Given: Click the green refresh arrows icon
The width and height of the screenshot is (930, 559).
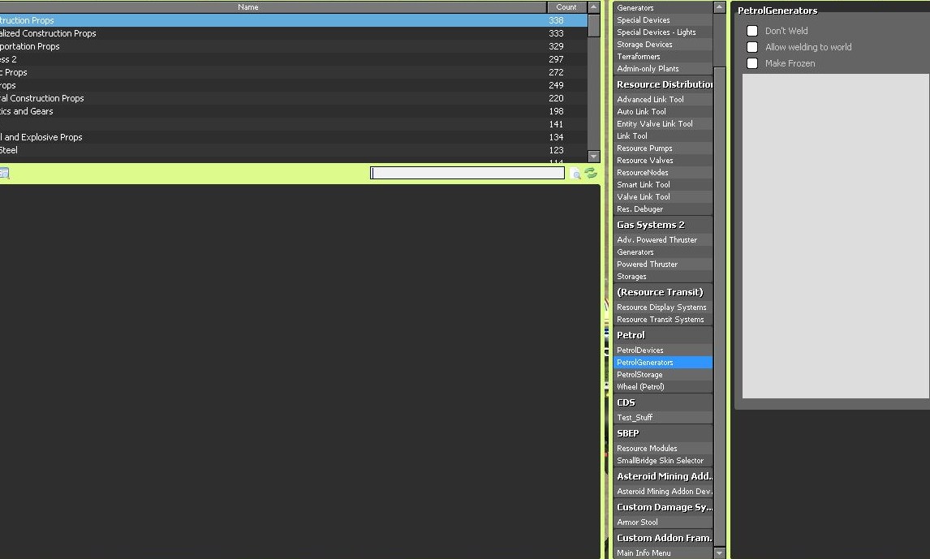Looking at the screenshot, I should (x=591, y=173).
